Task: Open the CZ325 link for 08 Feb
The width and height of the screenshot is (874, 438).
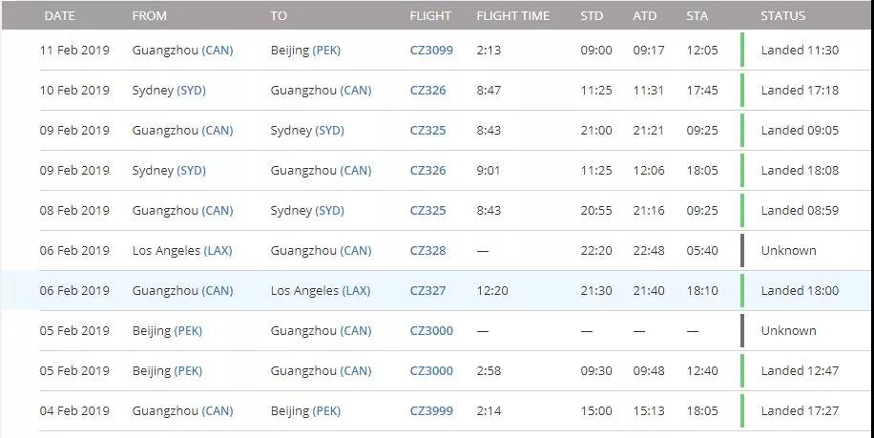Action: pyautogui.click(x=427, y=211)
